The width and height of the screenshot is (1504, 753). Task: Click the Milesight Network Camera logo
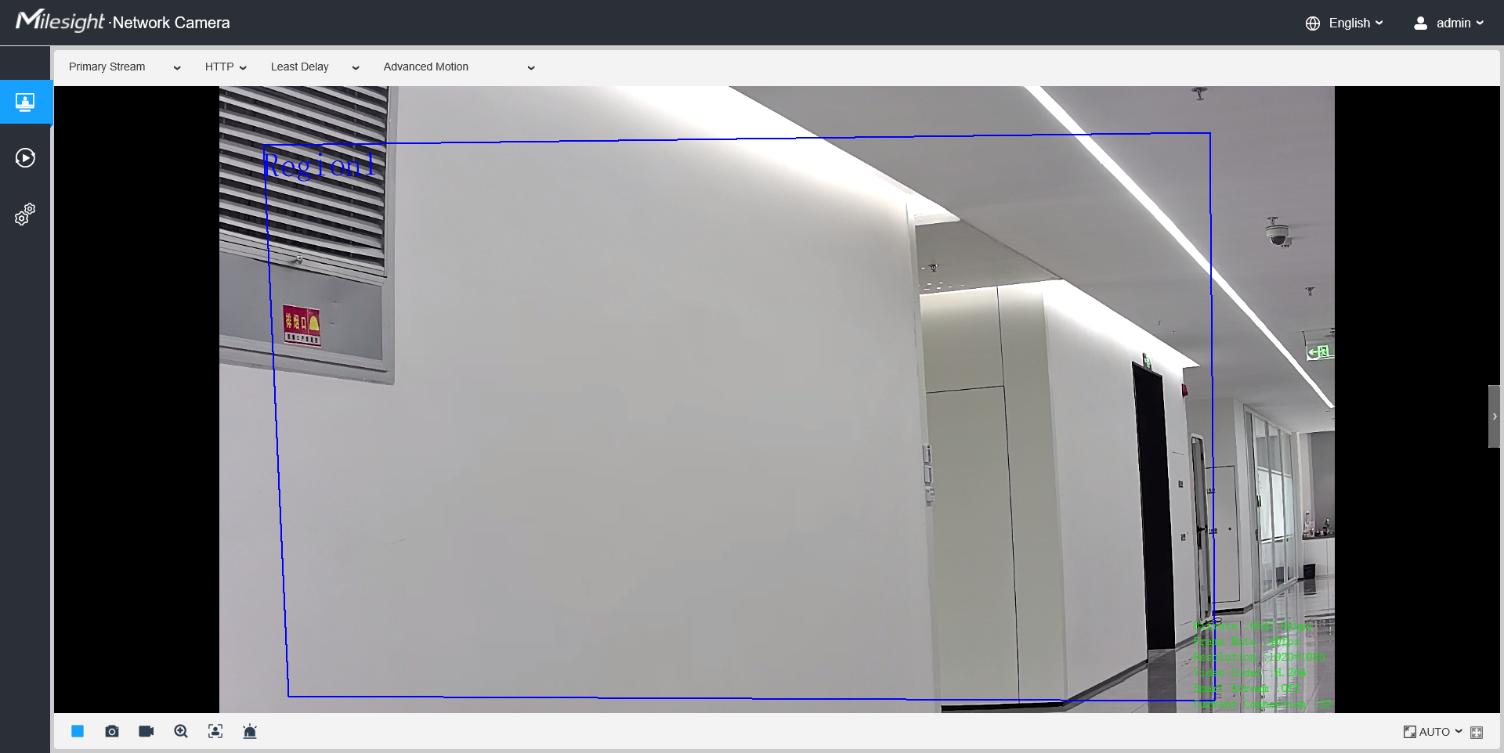tap(123, 21)
